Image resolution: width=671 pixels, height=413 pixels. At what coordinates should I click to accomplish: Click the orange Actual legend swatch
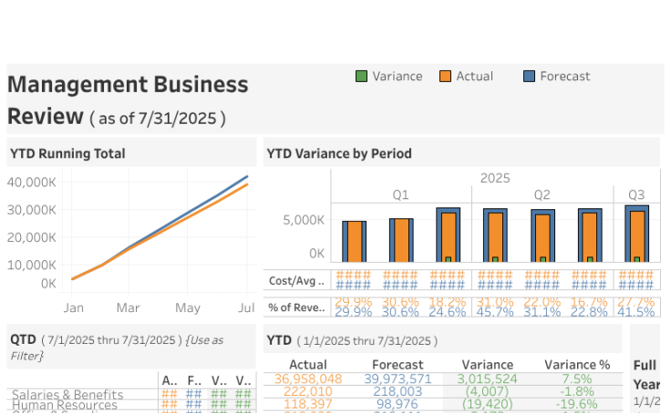[x=445, y=76]
